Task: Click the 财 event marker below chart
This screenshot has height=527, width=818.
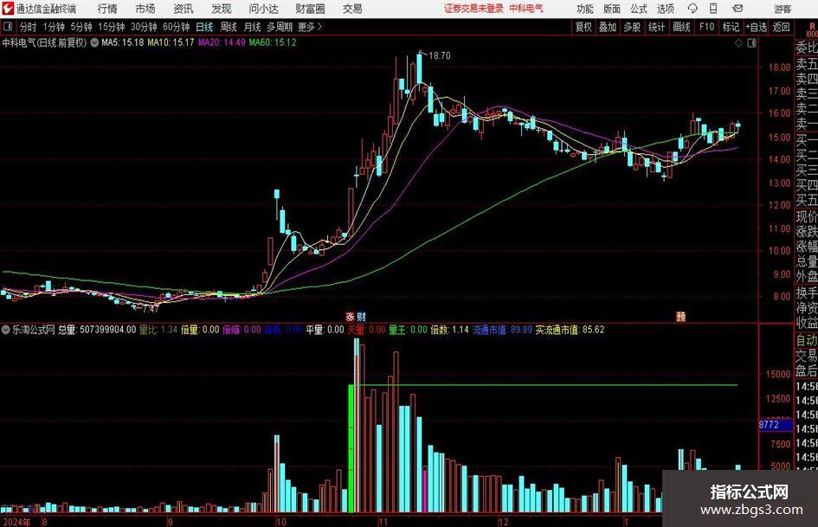Action: pos(362,317)
